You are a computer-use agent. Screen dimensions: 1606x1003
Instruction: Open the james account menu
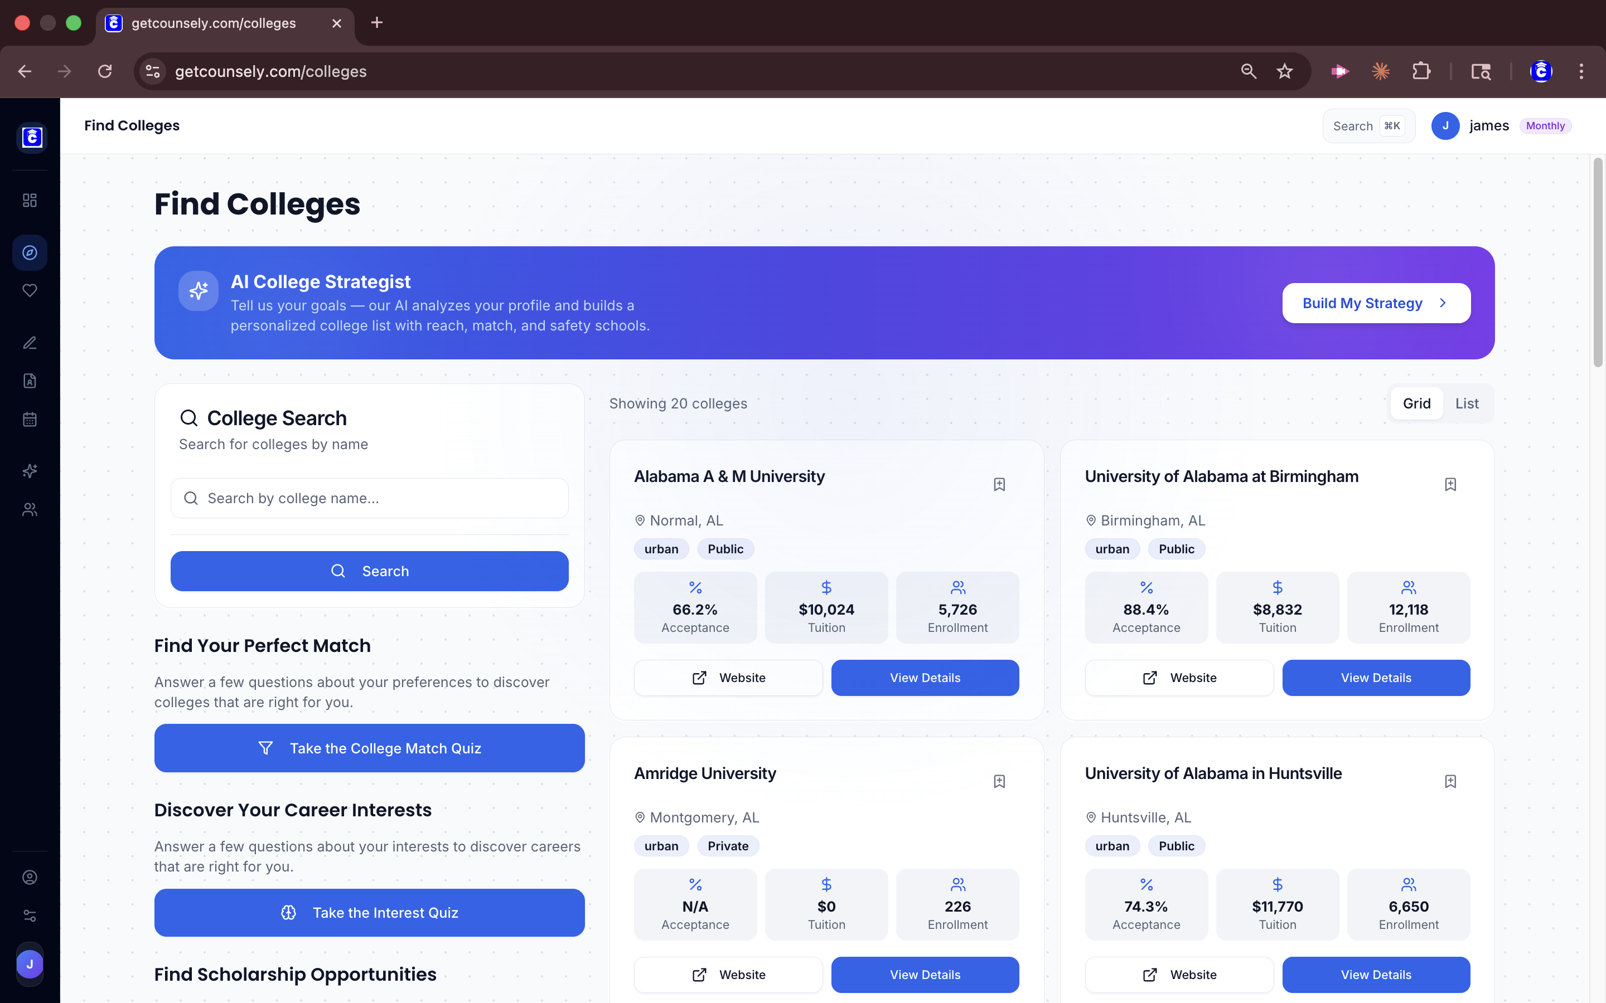(x=1488, y=125)
